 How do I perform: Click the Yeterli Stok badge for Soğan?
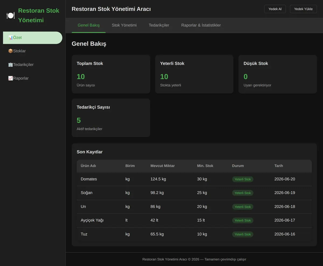click(x=243, y=193)
